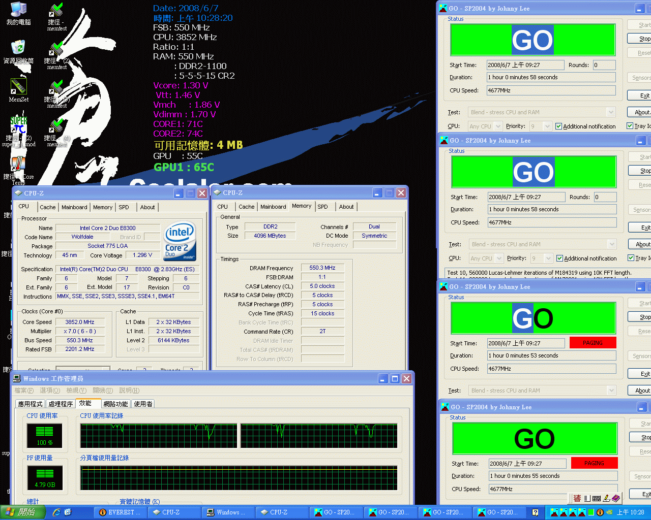Open the first '捷徑 - memtest' shortcut
This screenshot has height=520, width=651.
[57, 16]
